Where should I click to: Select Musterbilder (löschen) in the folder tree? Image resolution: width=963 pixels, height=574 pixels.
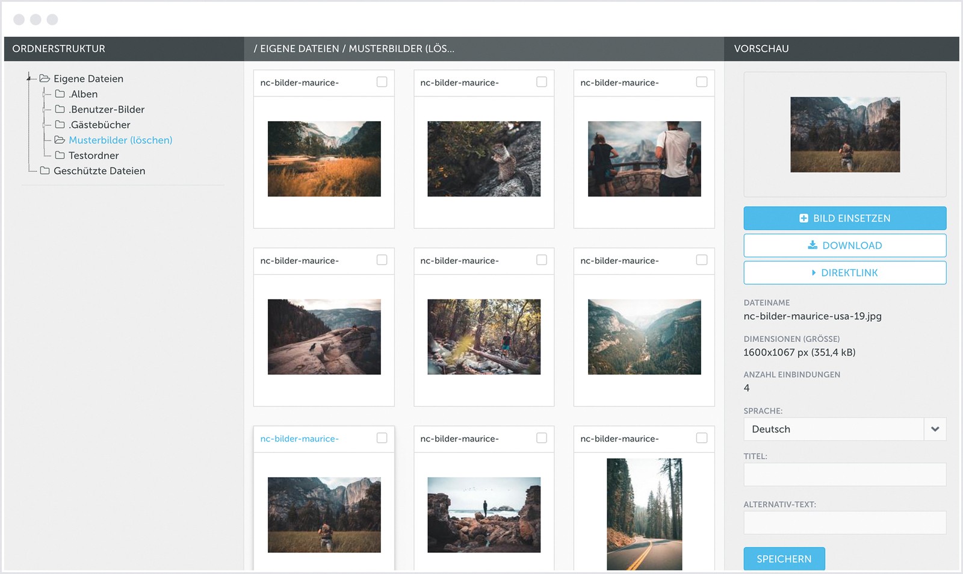120,140
